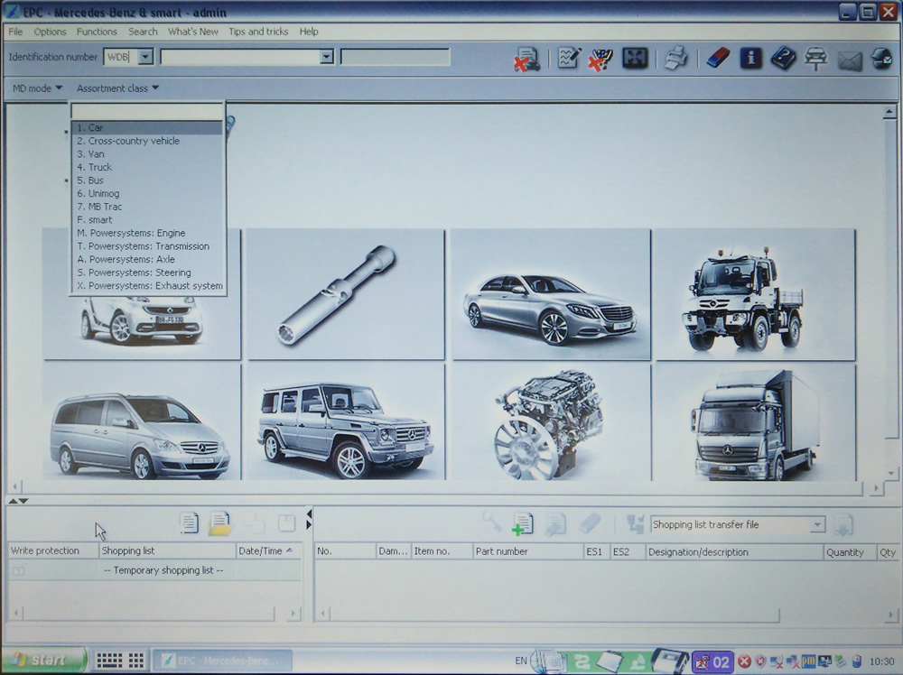Create a new shopping list document icon
Viewport: 903px width, 675px height.
(x=189, y=522)
